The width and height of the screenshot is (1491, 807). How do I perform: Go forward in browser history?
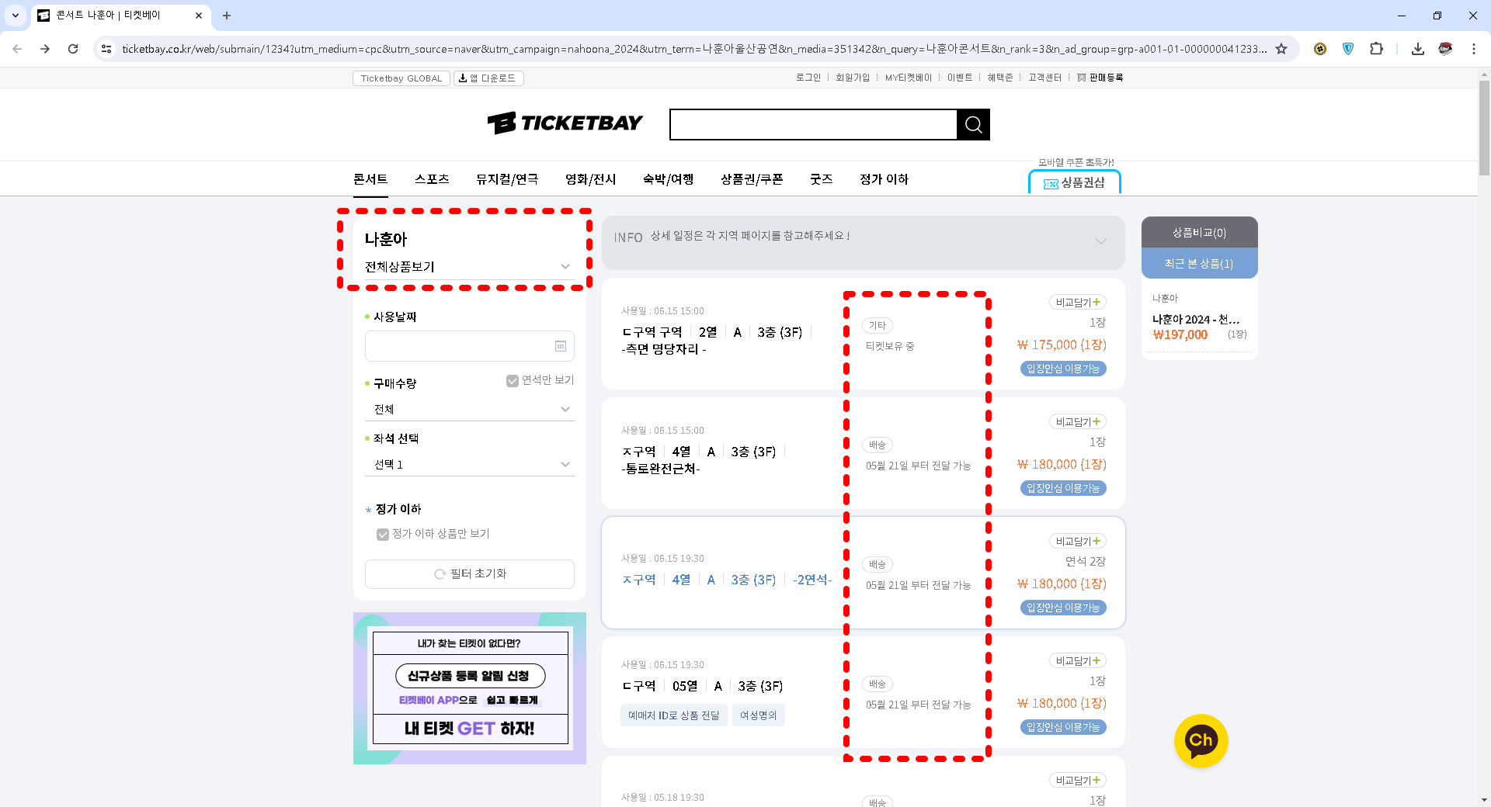click(45, 49)
